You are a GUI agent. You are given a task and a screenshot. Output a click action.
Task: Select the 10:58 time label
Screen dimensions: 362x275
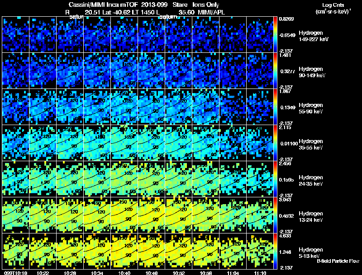206,273
